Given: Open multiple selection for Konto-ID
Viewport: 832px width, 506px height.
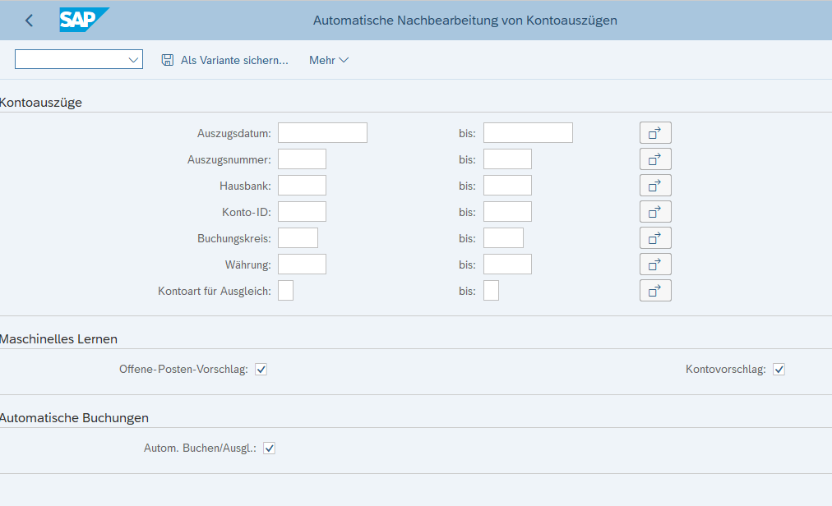Looking at the screenshot, I should [655, 212].
